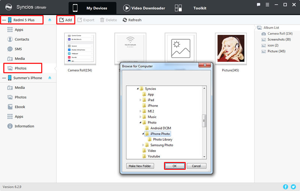Collapse the Syncios folder
This screenshot has width=300, height=191.
click(x=138, y=89)
